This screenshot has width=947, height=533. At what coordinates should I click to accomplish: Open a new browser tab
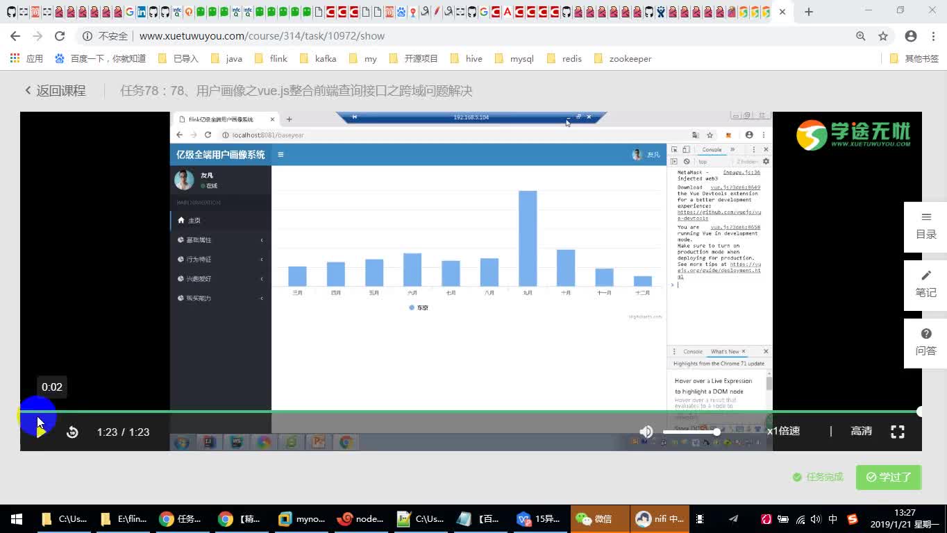[x=808, y=12]
